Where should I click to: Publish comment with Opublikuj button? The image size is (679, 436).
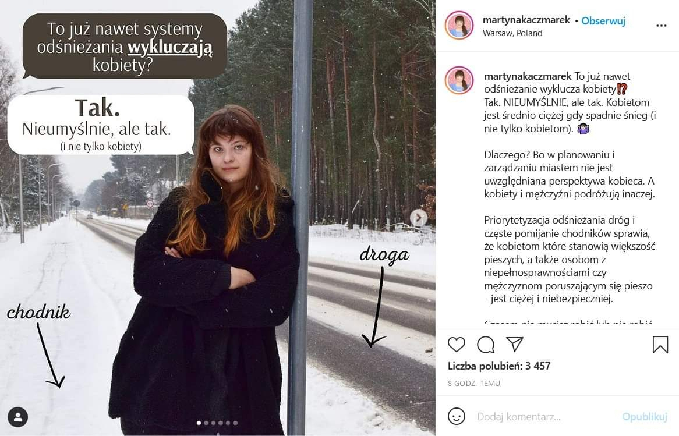(645, 417)
